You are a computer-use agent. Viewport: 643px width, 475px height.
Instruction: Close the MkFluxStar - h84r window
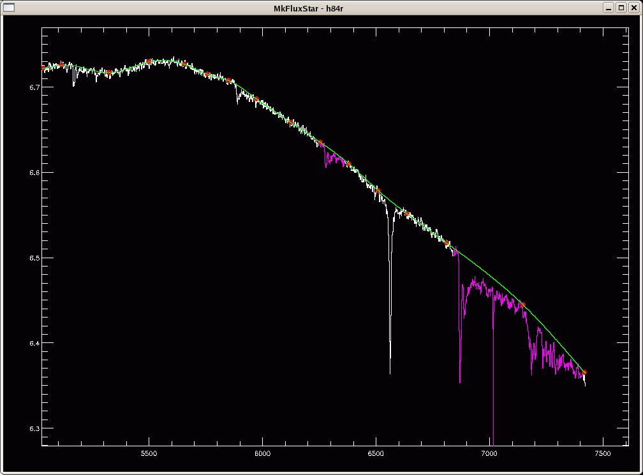633,7
